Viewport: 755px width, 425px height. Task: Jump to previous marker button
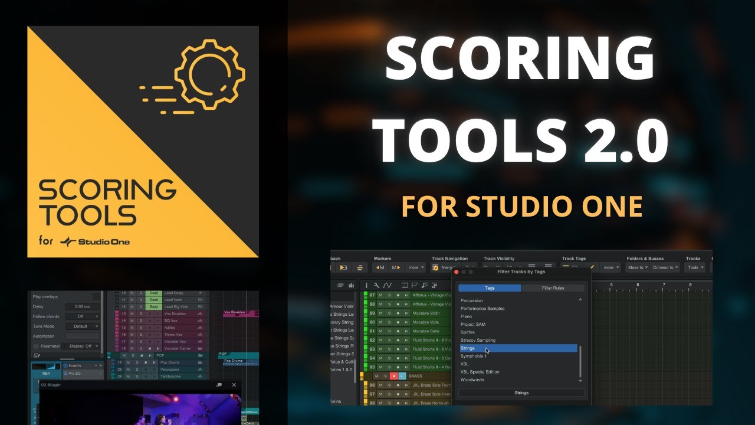coord(379,267)
